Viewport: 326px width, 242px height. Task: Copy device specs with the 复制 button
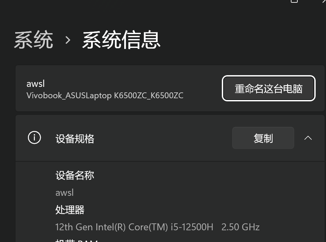coord(263,138)
